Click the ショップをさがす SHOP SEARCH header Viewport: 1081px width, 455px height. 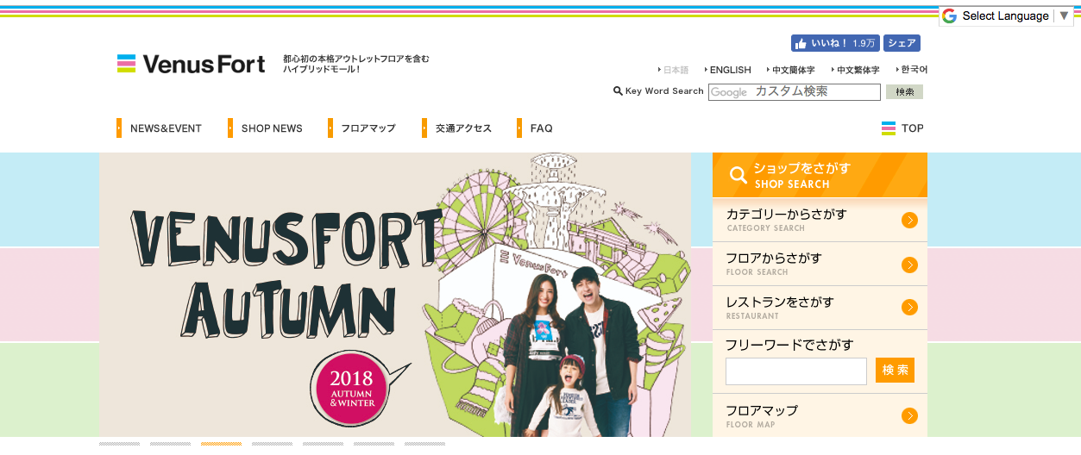coord(820,175)
